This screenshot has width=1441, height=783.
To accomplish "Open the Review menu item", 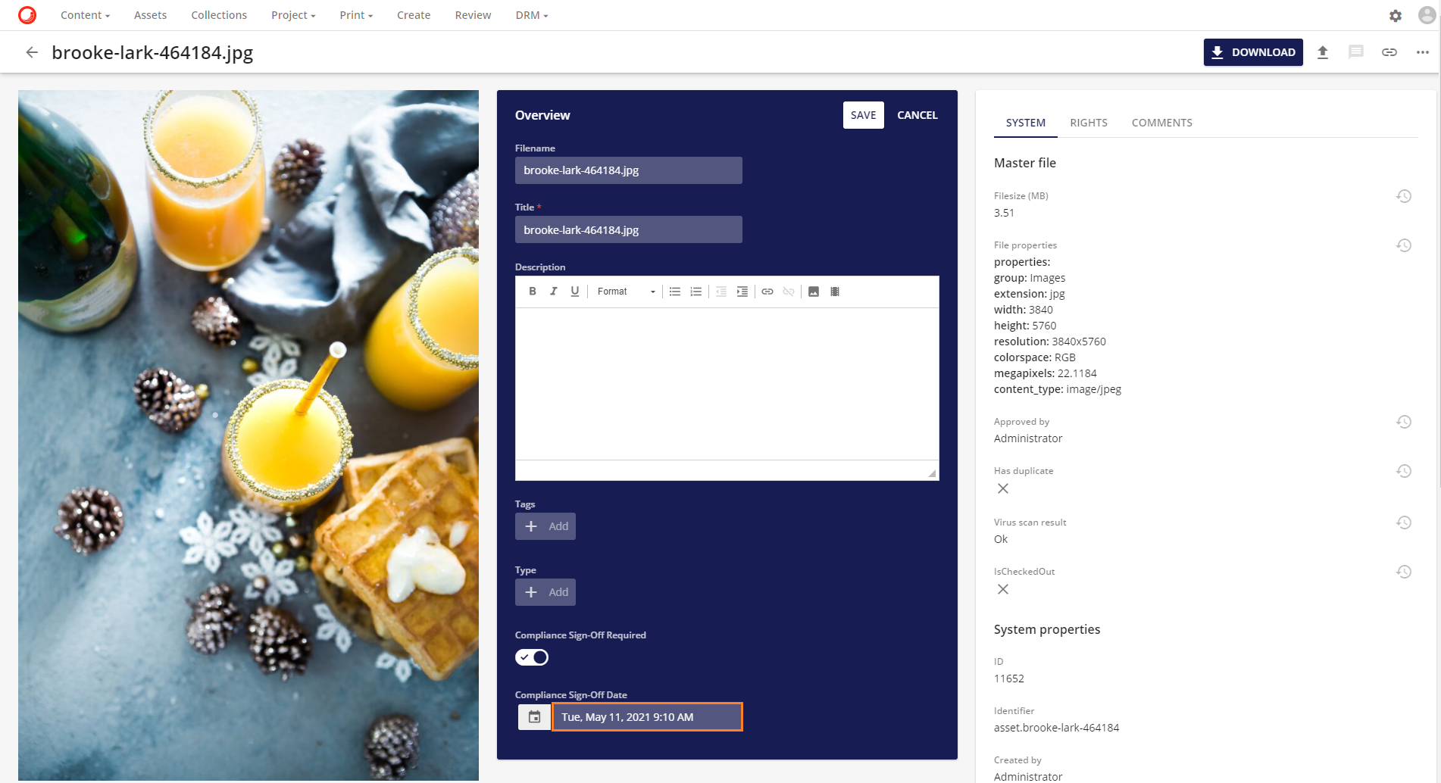I will 473,15.
